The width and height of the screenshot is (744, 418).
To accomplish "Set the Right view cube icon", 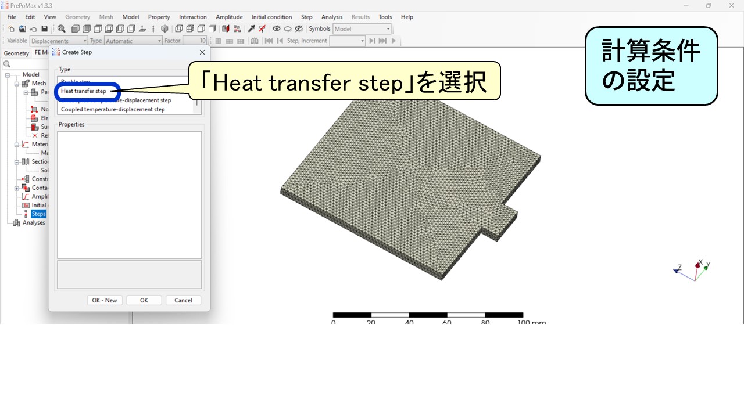I will 131,28.
